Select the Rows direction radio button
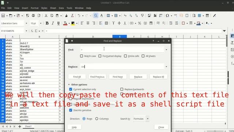This screenshot has width=234, height=132. [84, 119]
